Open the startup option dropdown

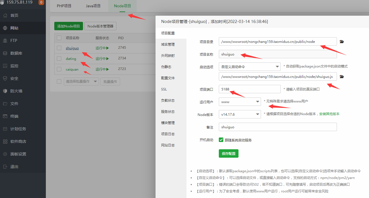(x=249, y=67)
